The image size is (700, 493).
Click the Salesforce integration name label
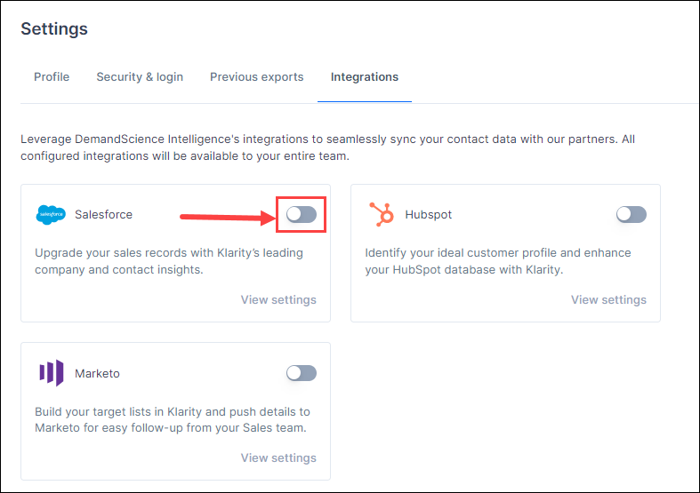pyautogui.click(x=103, y=214)
